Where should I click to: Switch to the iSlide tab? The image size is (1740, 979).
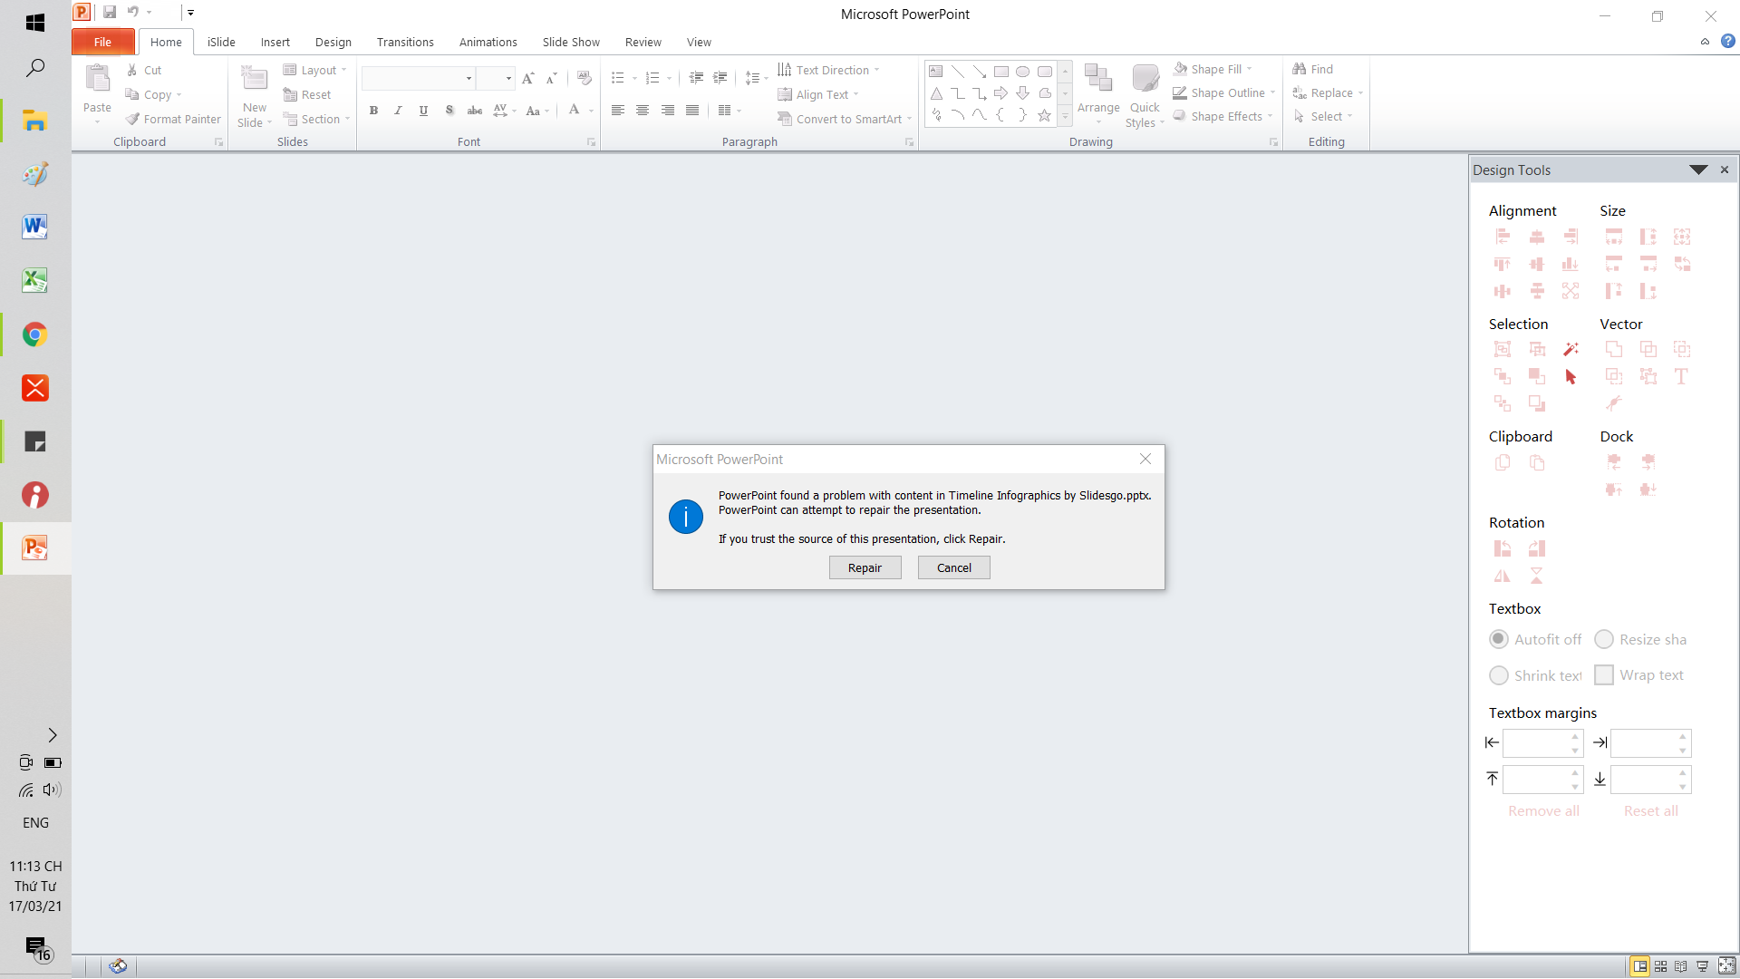(x=221, y=42)
